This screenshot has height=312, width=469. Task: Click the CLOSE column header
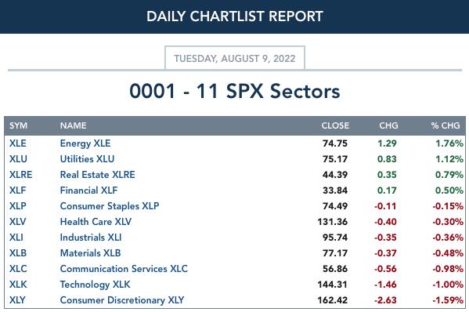coord(335,125)
